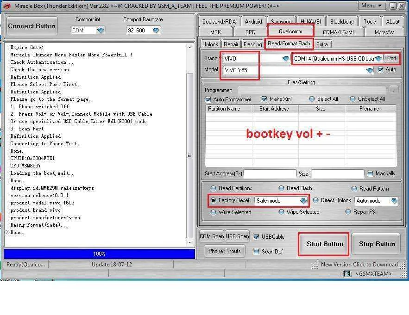Click the Connect Button
This screenshot has height=315, width=409.
click(32, 26)
